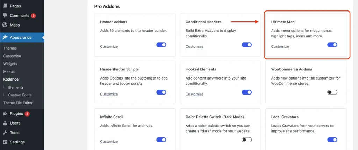
Task: Enable Color Palette Switch dark mode toggle
Action: click(246, 140)
